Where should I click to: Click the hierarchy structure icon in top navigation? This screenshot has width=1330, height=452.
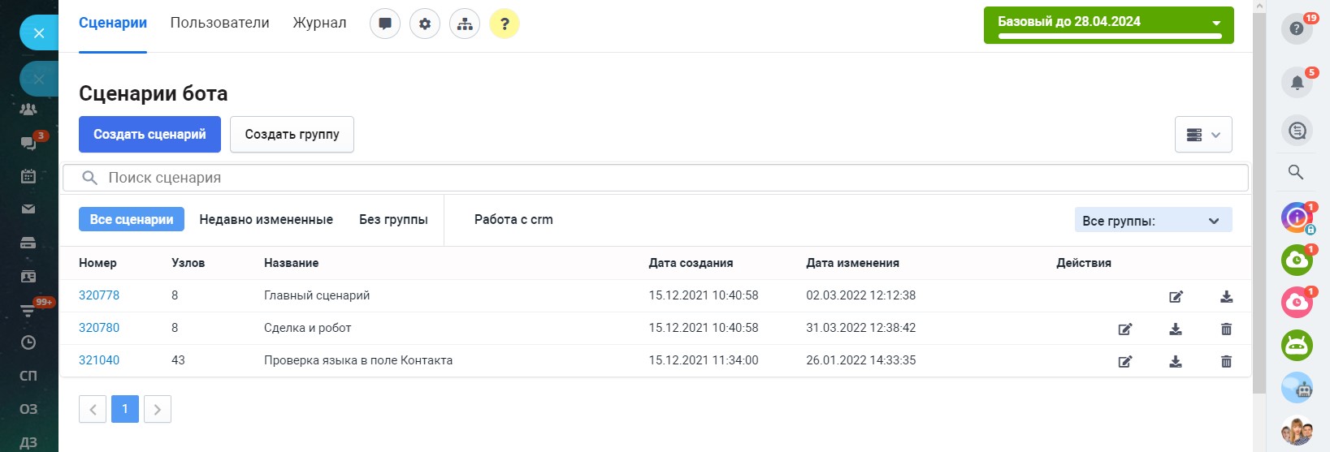coord(465,24)
